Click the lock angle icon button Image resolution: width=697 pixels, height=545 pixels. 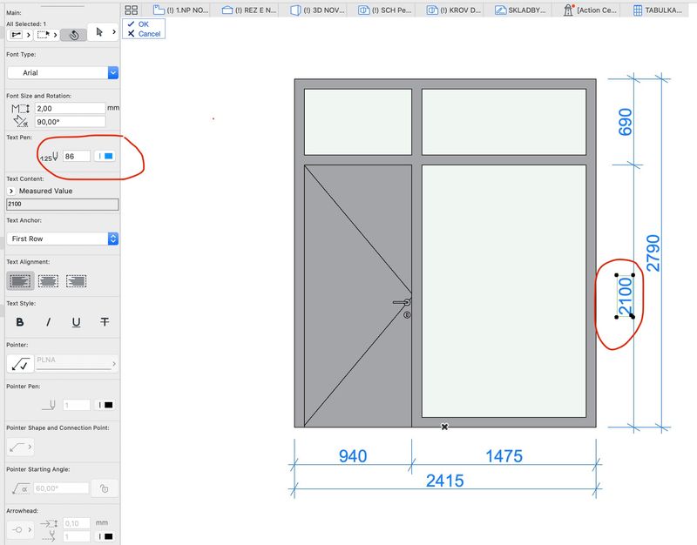tap(105, 488)
